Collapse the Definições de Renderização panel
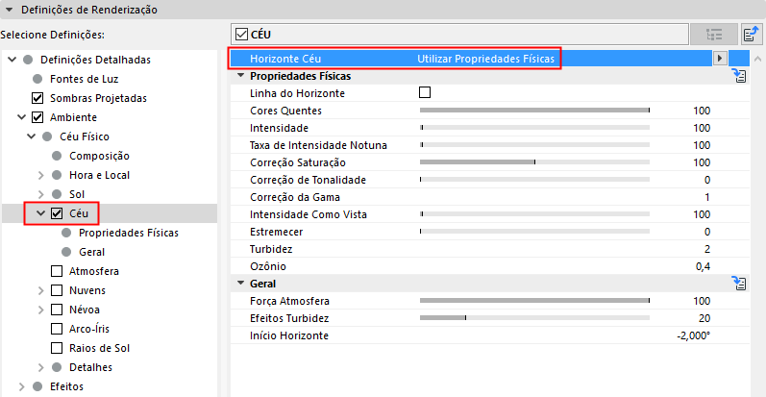 [x=10, y=10]
